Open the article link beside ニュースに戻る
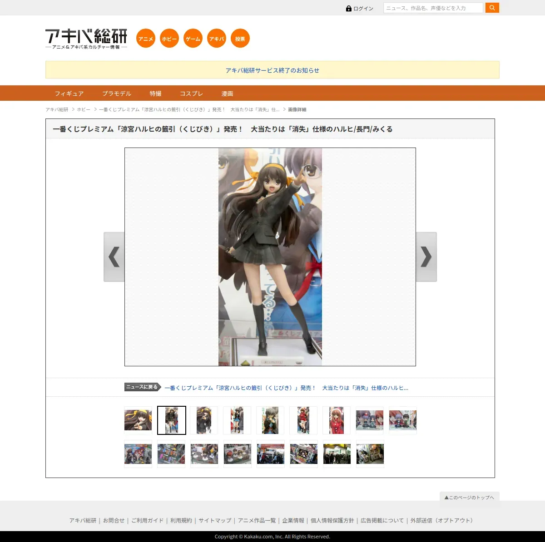545x542 pixels. (286, 388)
